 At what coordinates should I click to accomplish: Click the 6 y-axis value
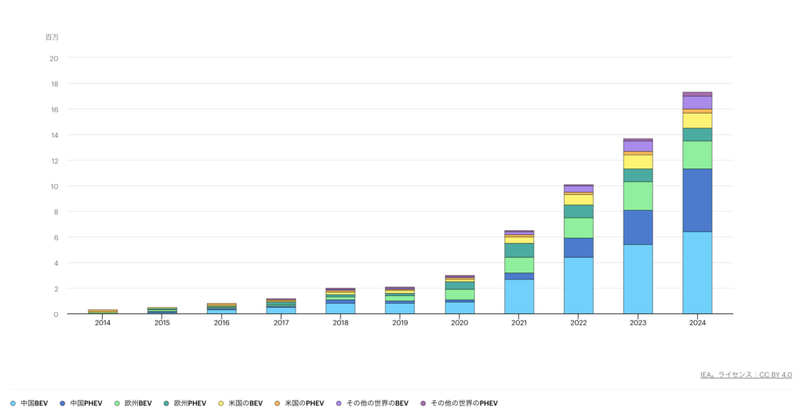(56, 237)
